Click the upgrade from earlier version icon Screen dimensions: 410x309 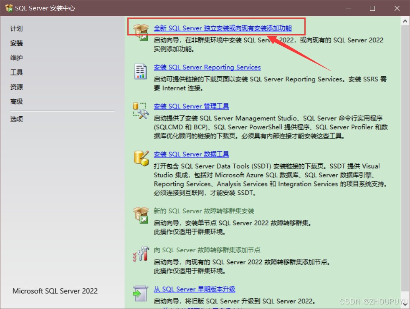point(140,293)
